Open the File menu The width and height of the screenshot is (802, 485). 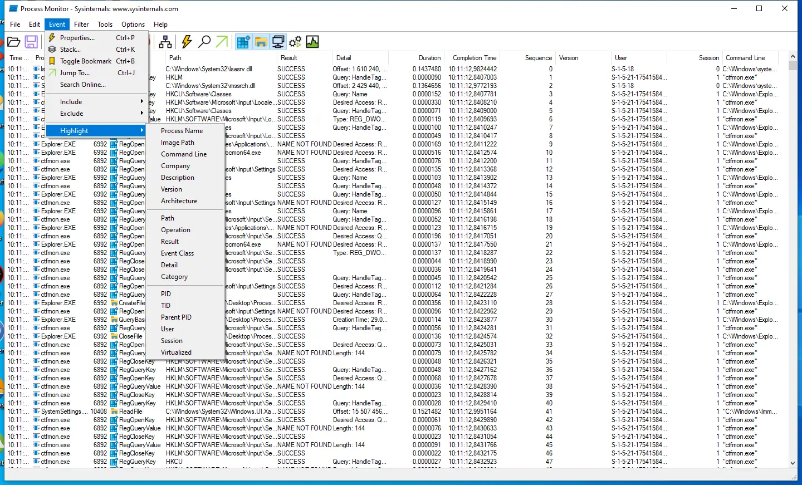(x=15, y=25)
